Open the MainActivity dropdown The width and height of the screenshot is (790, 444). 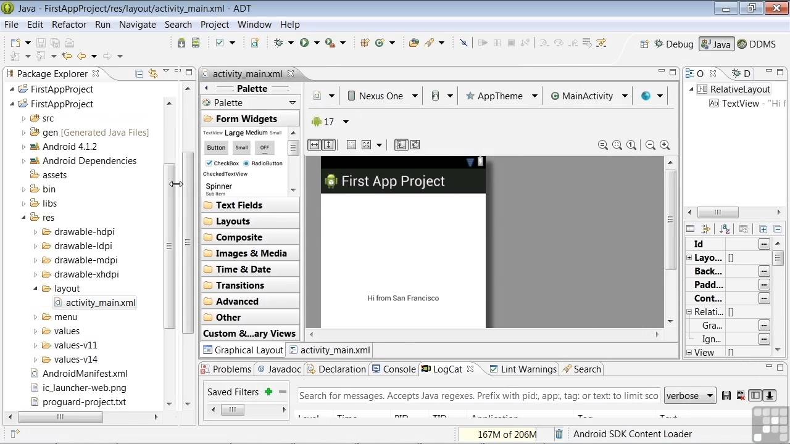click(x=589, y=96)
